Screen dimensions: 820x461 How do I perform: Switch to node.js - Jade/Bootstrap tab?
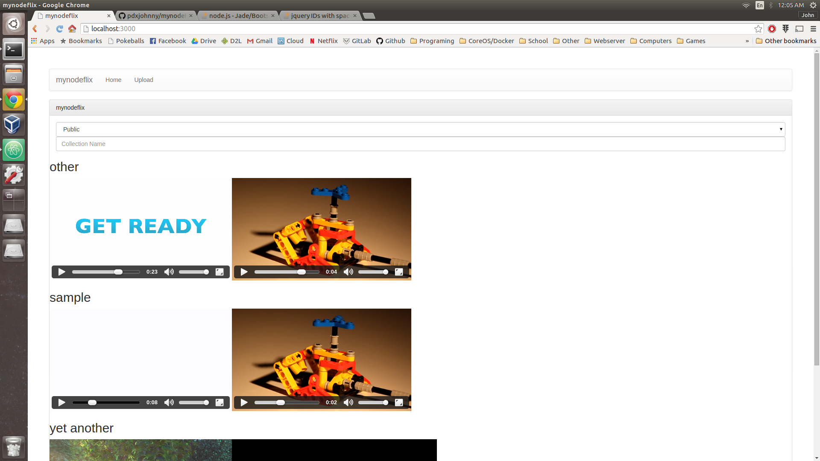point(238,16)
